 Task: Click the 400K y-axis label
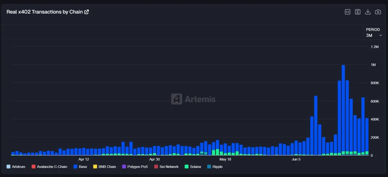click(x=375, y=120)
